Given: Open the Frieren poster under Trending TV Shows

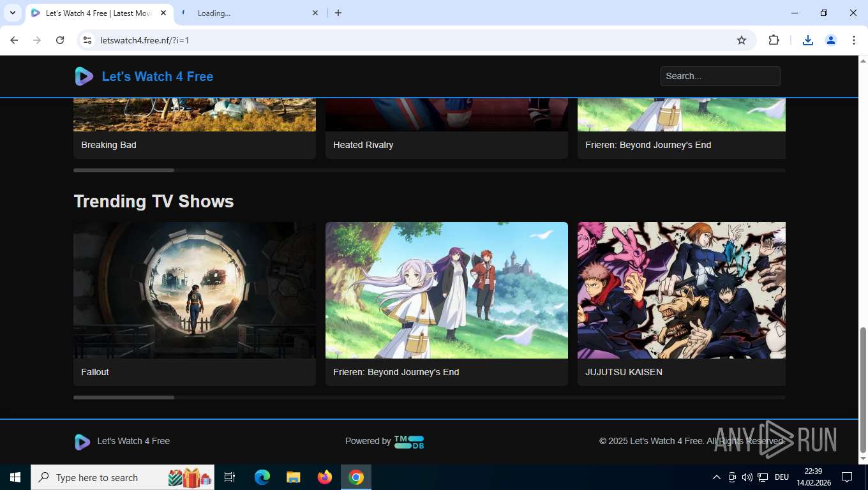Looking at the screenshot, I should (x=447, y=290).
